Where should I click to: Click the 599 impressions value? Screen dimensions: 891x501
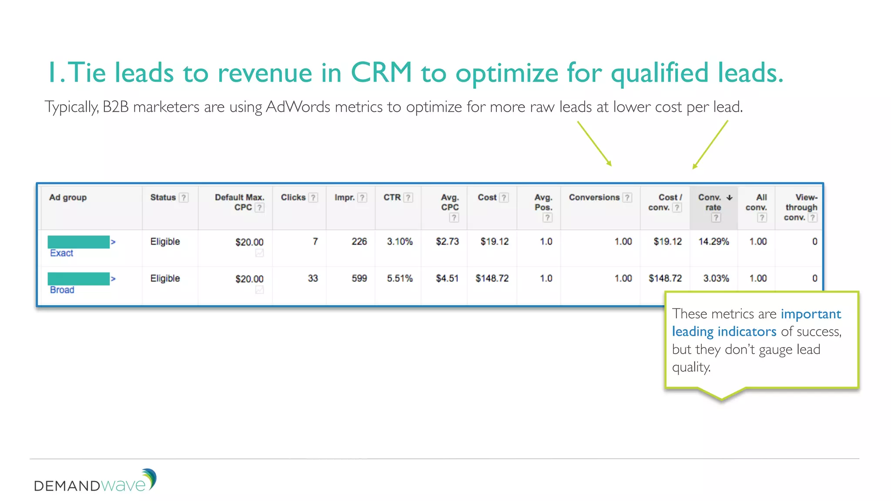coord(359,279)
